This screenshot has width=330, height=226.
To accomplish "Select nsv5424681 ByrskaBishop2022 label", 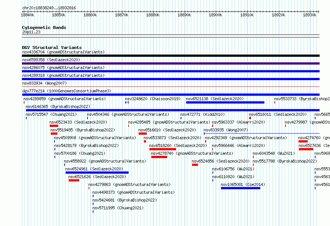I will click(x=125, y=200).
